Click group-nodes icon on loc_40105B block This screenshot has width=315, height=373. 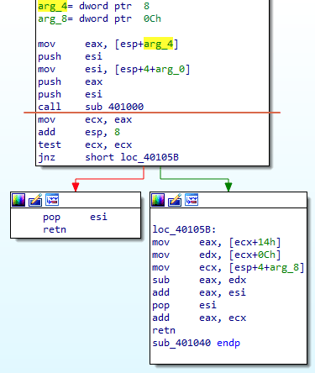click(192, 200)
